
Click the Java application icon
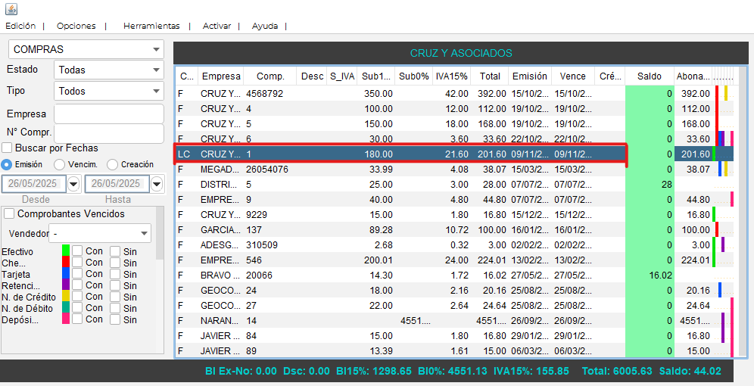[11, 9]
